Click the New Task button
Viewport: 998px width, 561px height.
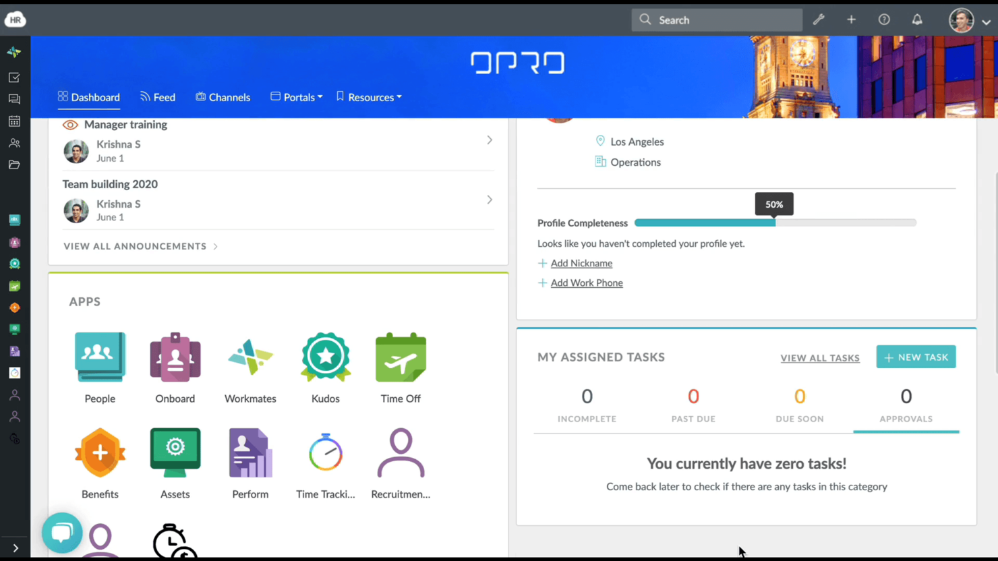[x=916, y=357]
